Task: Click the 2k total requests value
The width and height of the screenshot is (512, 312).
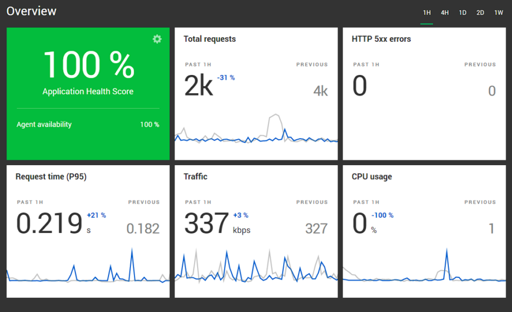Action: (x=199, y=86)
